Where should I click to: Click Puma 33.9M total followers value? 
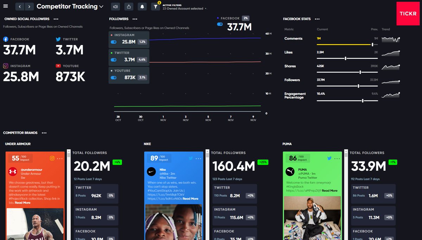tap(368, 167)
